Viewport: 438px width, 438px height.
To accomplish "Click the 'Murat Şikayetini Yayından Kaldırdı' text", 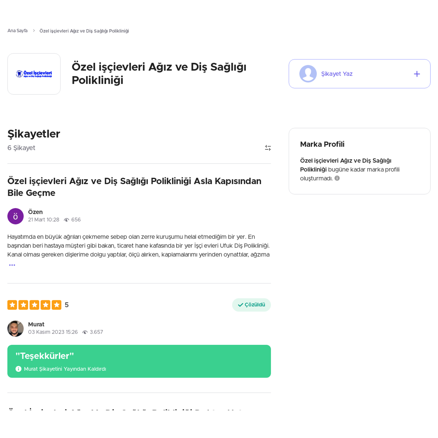I will pos(65,369).
